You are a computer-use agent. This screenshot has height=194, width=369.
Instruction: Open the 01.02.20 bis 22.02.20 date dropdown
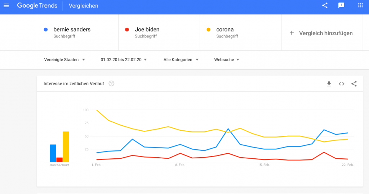click(x=124, y=60)
